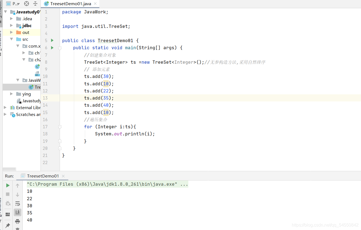Close the TreesetDemo01.java editor tab
The height and width of the screenshot is (230, 361).
click(x=95, y=4)
